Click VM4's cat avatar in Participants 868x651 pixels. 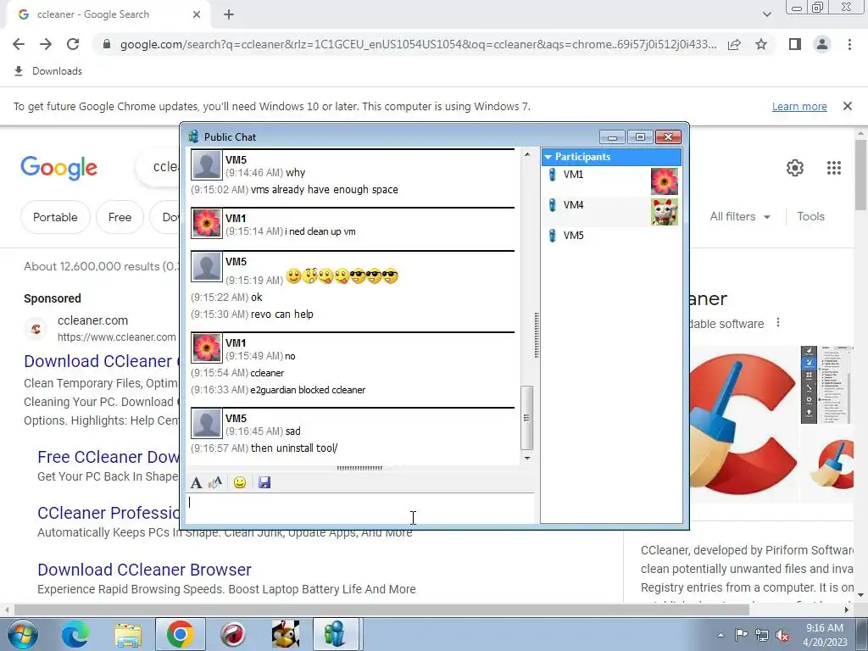coord(665,212)
